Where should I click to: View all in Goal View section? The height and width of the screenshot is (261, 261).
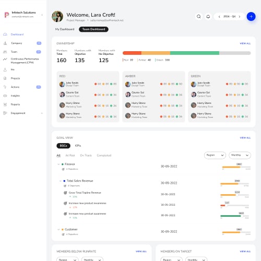point(245,138)
